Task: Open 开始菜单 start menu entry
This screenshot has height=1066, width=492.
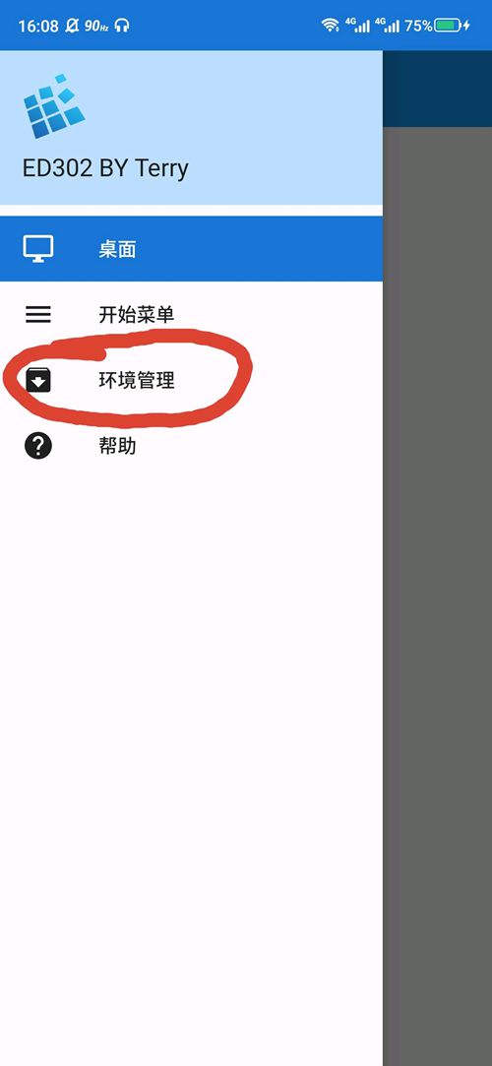Action: [x=191, y=314]
